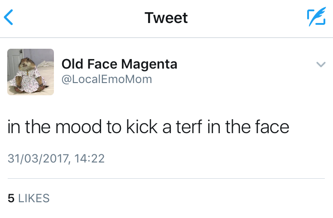Open the prairie dog profile picture

30,72
